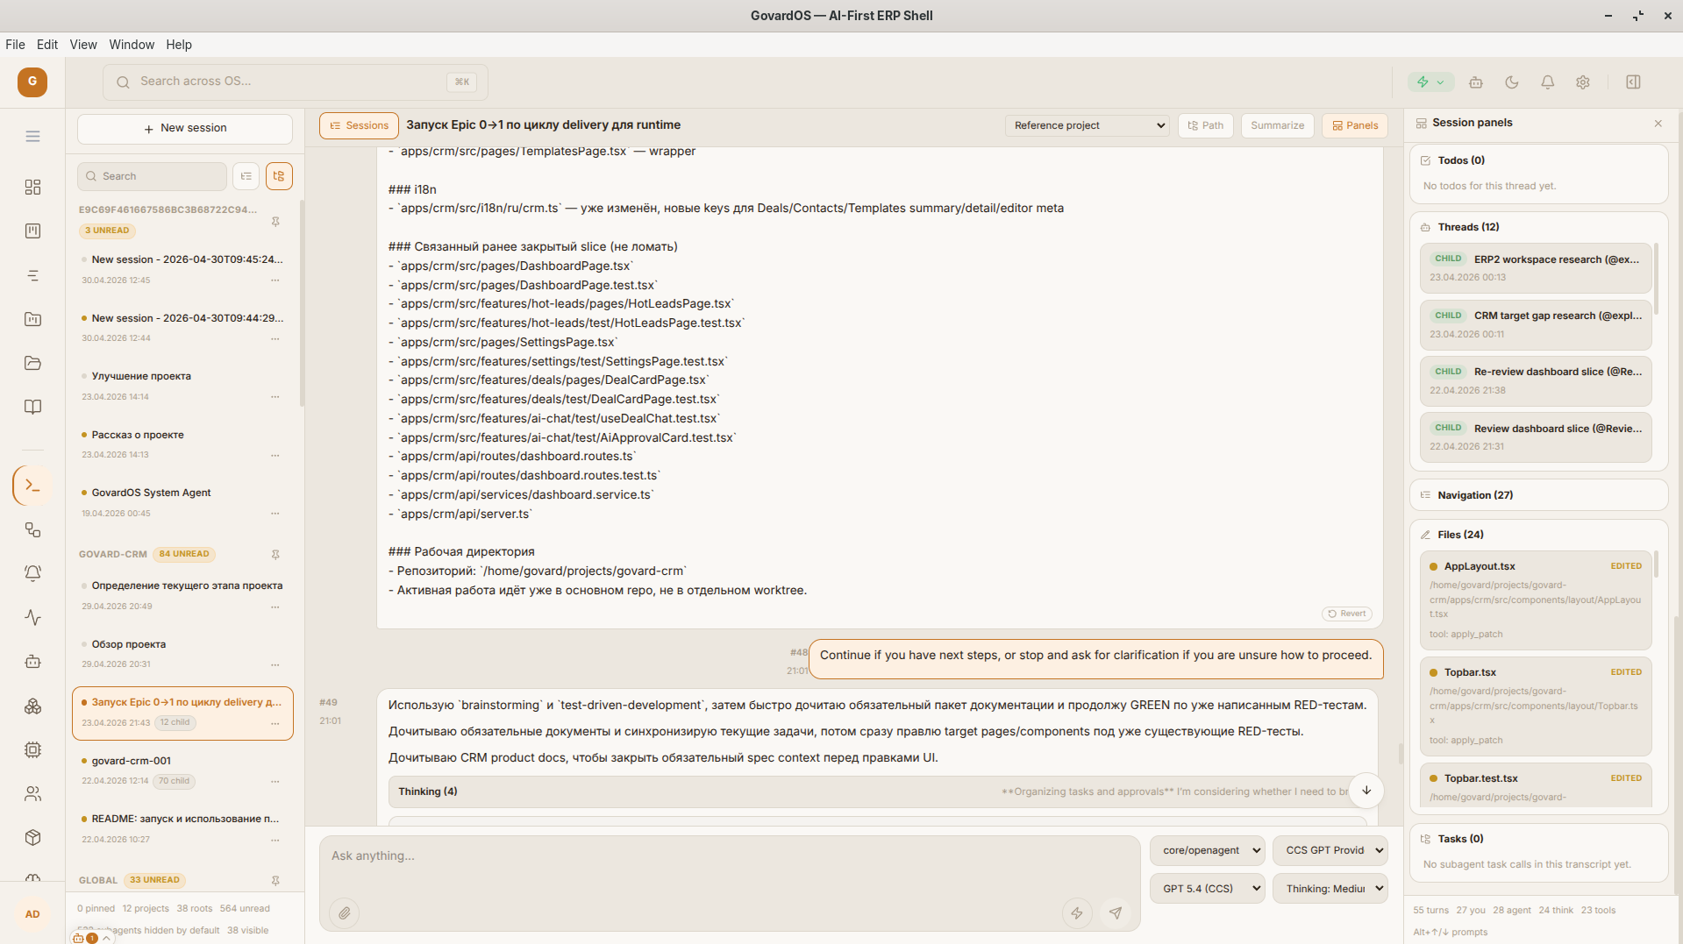Open the alerts bell icon in sidebar

(x=32, y=573)
